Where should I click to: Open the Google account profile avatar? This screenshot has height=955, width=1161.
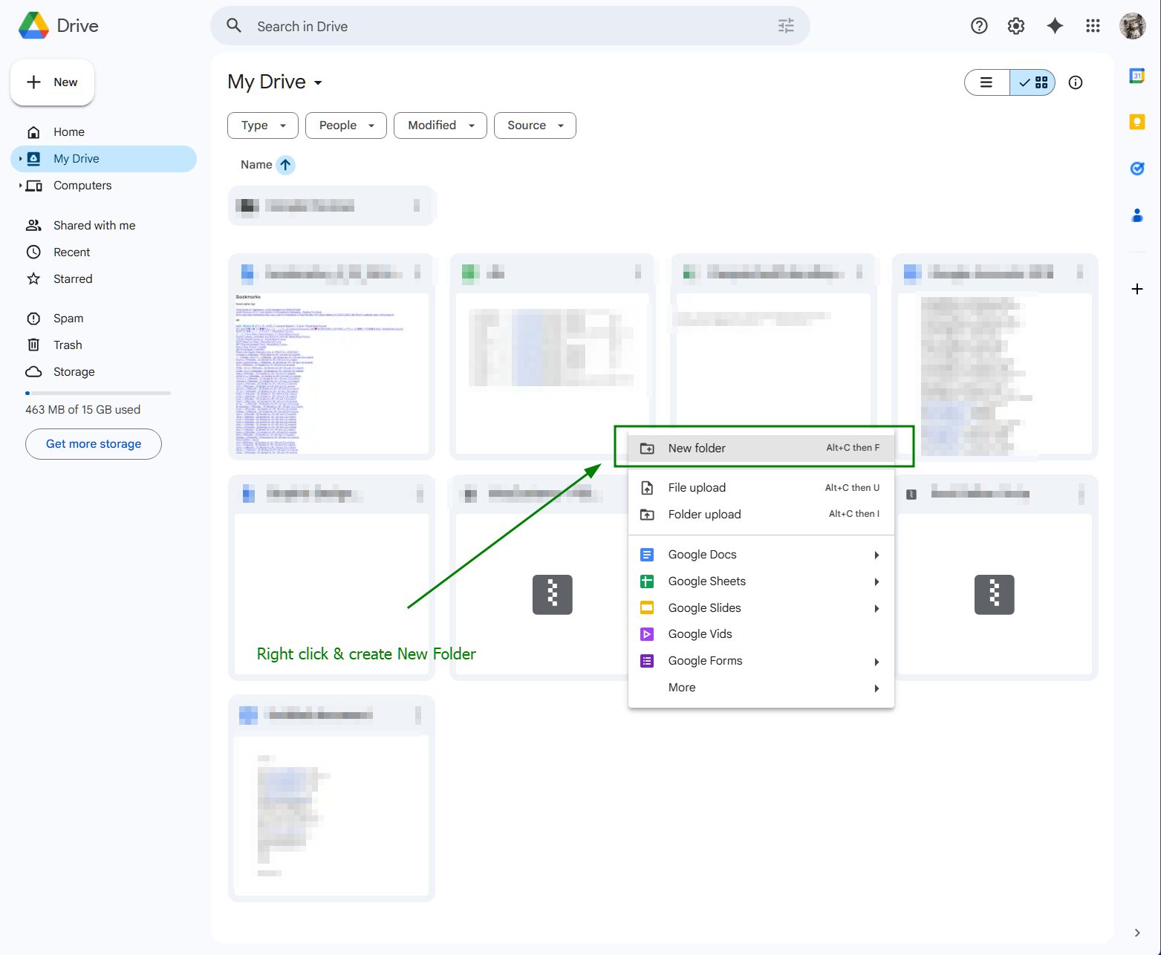(x=1133, y=26)
